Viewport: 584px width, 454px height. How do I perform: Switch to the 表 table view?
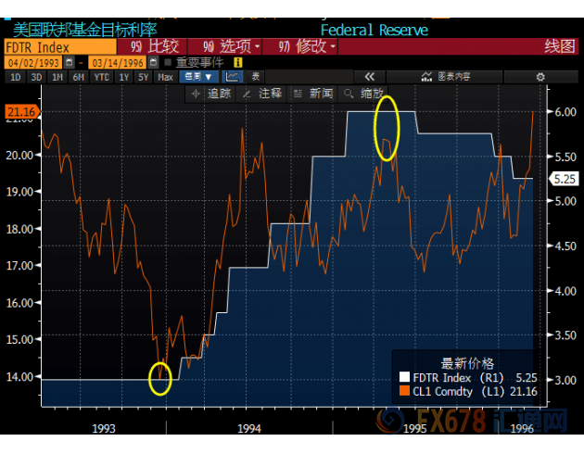[x=256, y=77]
